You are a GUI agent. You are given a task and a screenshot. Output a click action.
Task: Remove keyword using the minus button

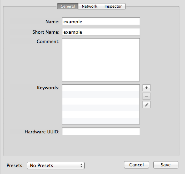pos(146,96)
